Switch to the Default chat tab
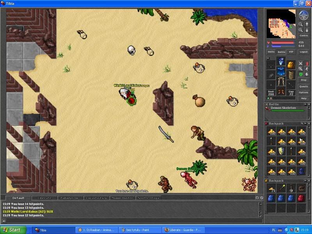The image size is (312, 234). point(18,198)
